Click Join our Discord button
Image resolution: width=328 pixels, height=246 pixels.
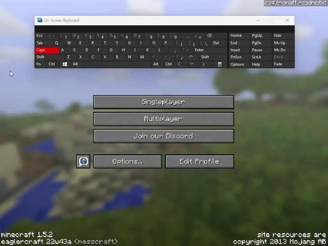(164, 136)
